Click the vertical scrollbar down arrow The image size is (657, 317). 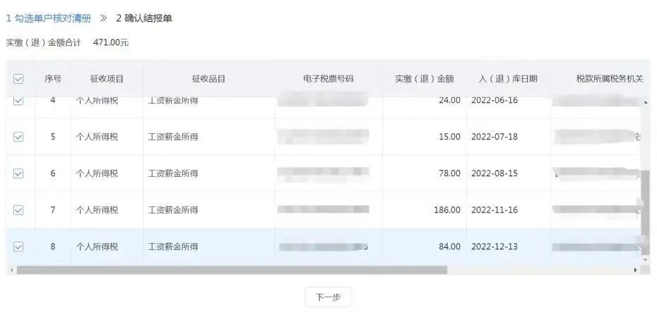645,260
